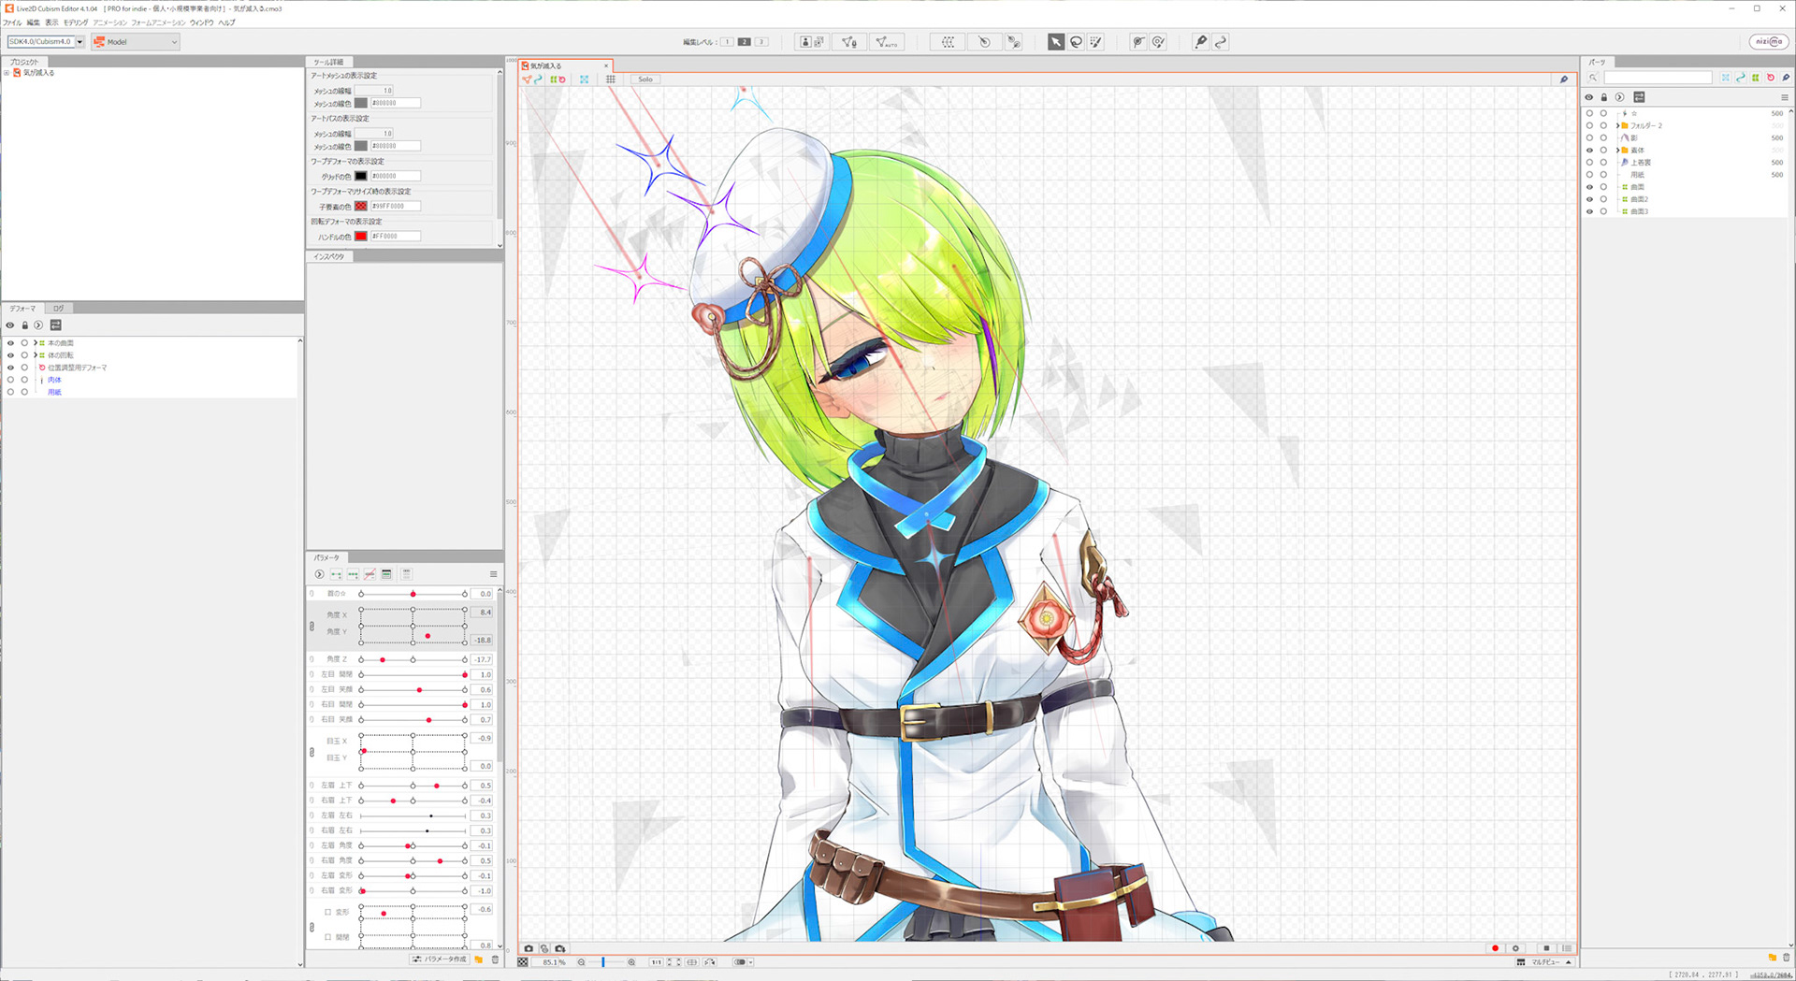Set edit level to 1

[727, 42]
